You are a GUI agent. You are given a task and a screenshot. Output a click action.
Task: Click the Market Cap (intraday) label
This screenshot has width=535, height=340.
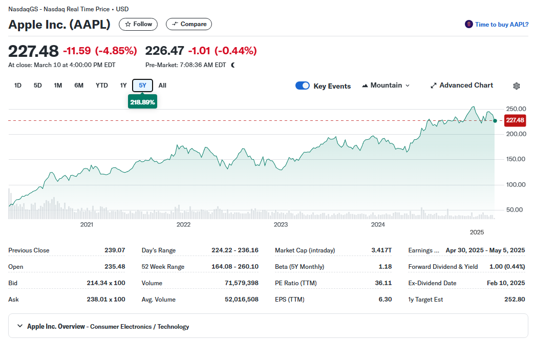[305, 250]
